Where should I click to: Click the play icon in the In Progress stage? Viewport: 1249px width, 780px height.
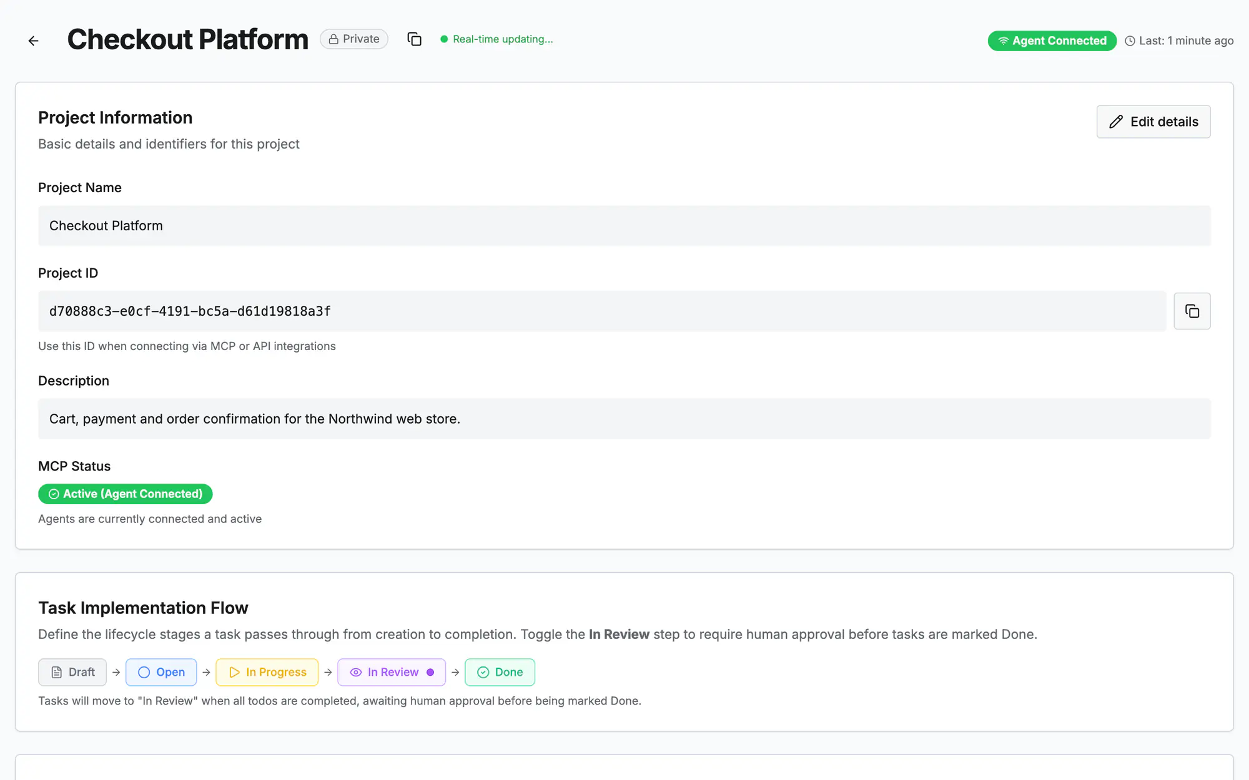[234, 672]
